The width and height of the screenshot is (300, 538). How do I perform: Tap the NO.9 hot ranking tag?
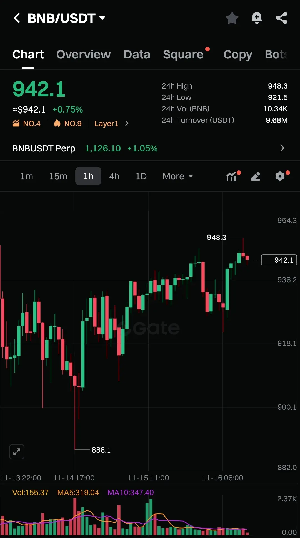point(68,123)
